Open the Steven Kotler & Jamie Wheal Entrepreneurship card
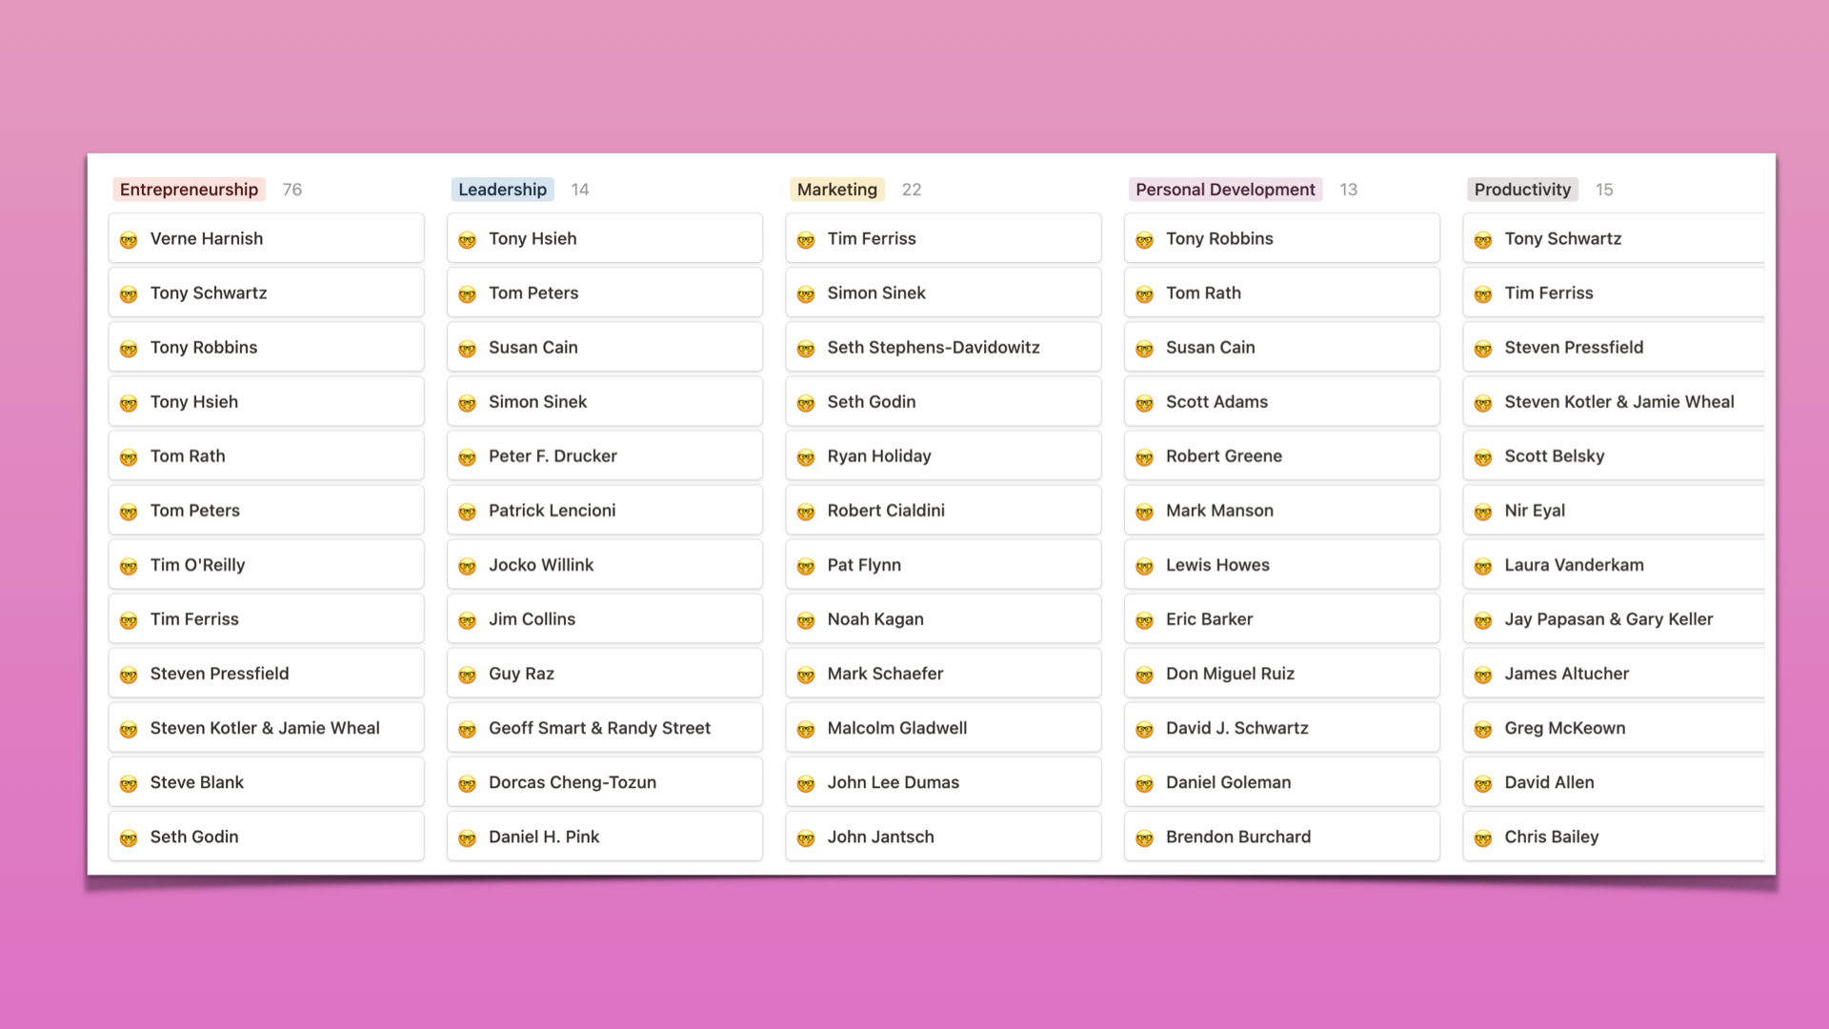The width and height of the screenshot is (1829, 1029). (x=266, y=728)
